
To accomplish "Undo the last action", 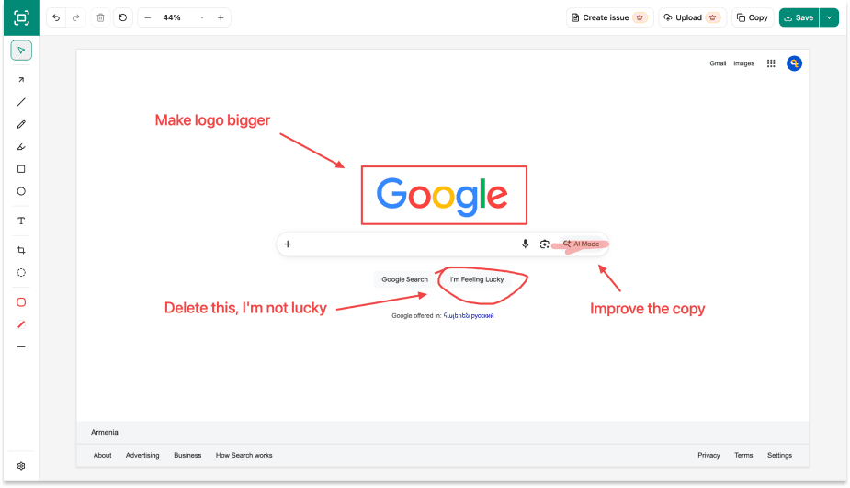I will [56, 17].
